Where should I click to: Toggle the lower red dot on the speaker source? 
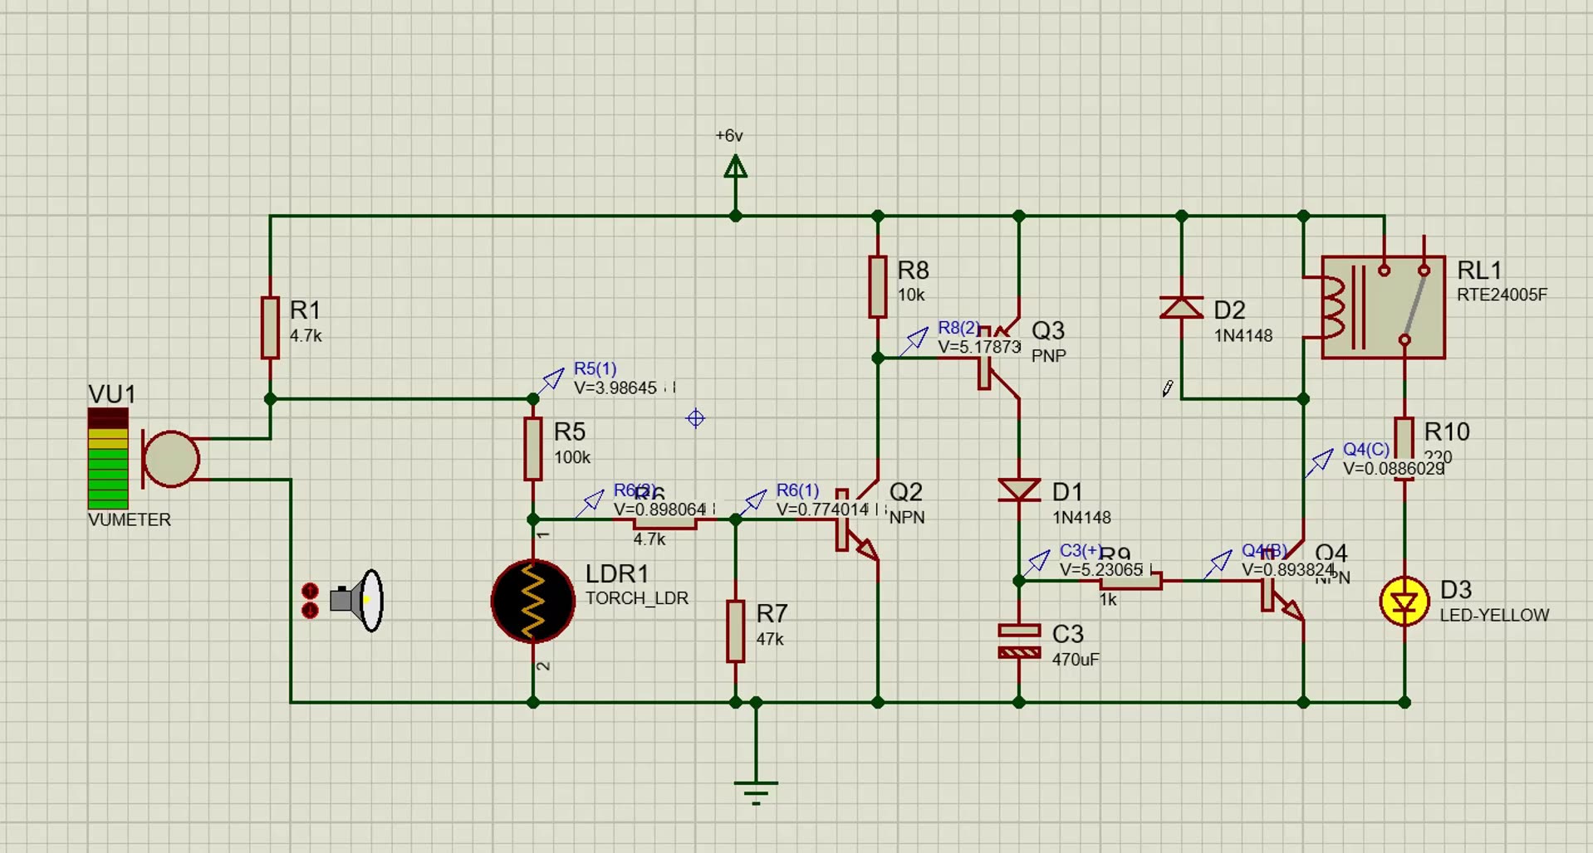pos(310,611)
